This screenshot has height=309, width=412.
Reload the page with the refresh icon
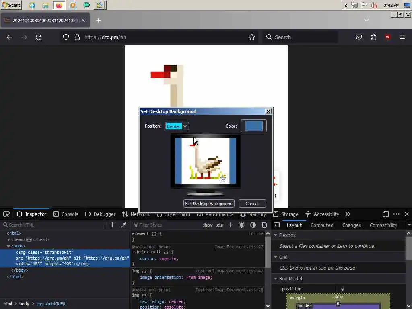pyautogui.click(x=39, y=37)
